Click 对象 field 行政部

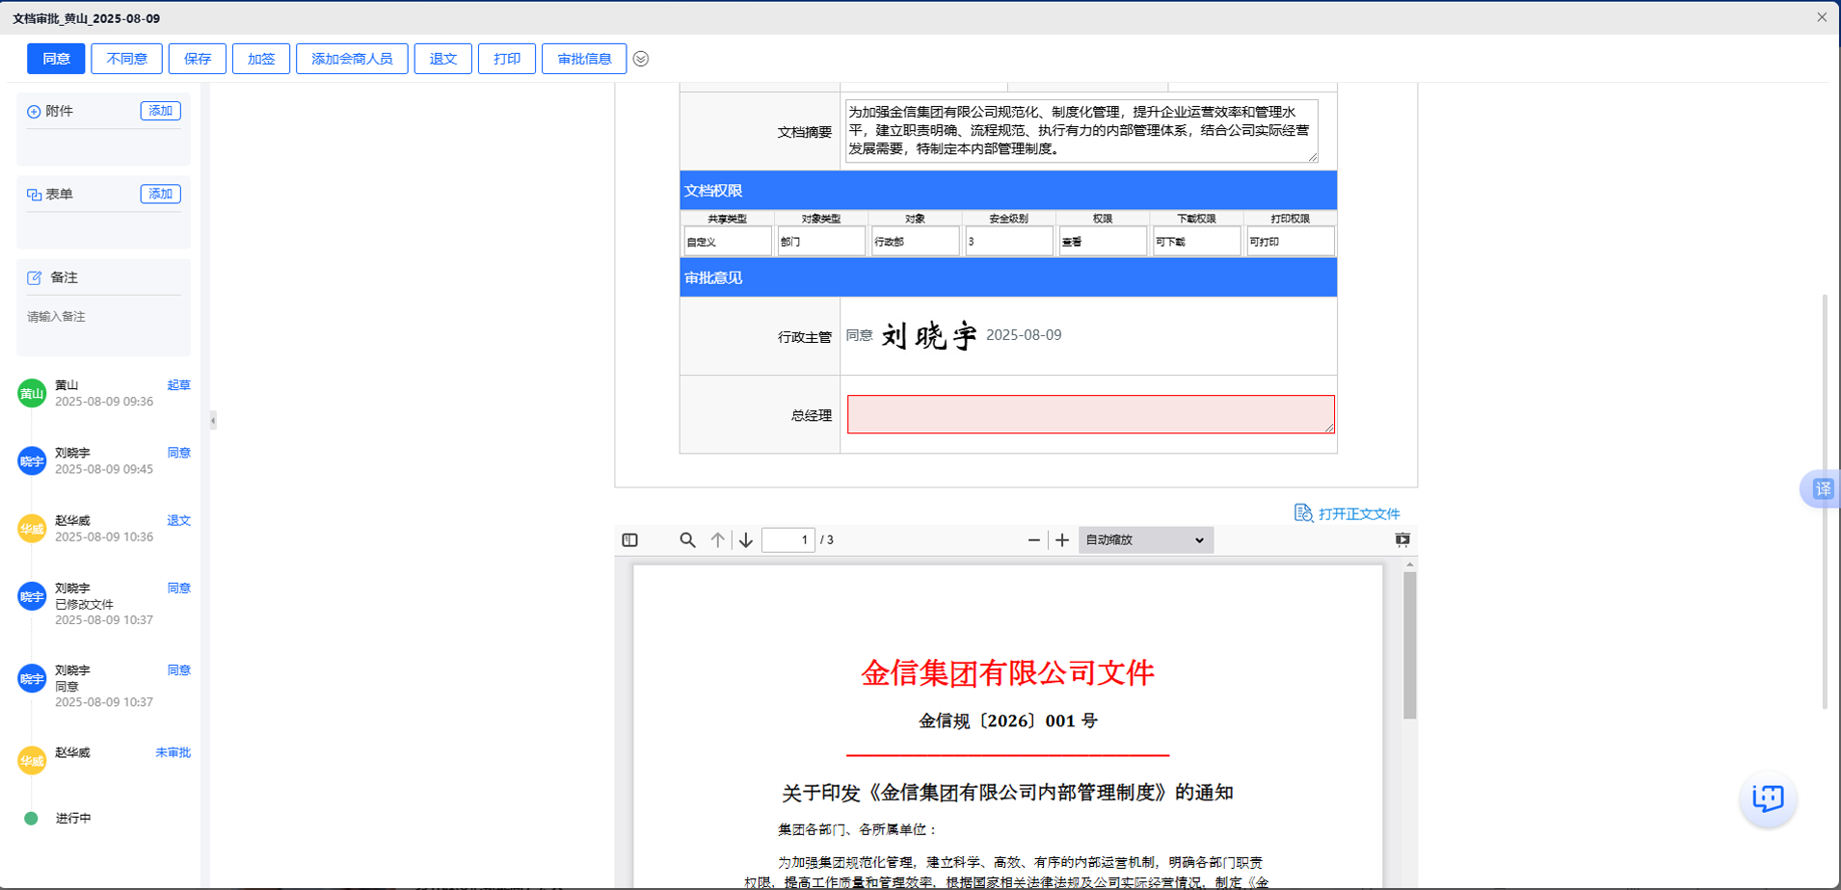pos(915,241)
